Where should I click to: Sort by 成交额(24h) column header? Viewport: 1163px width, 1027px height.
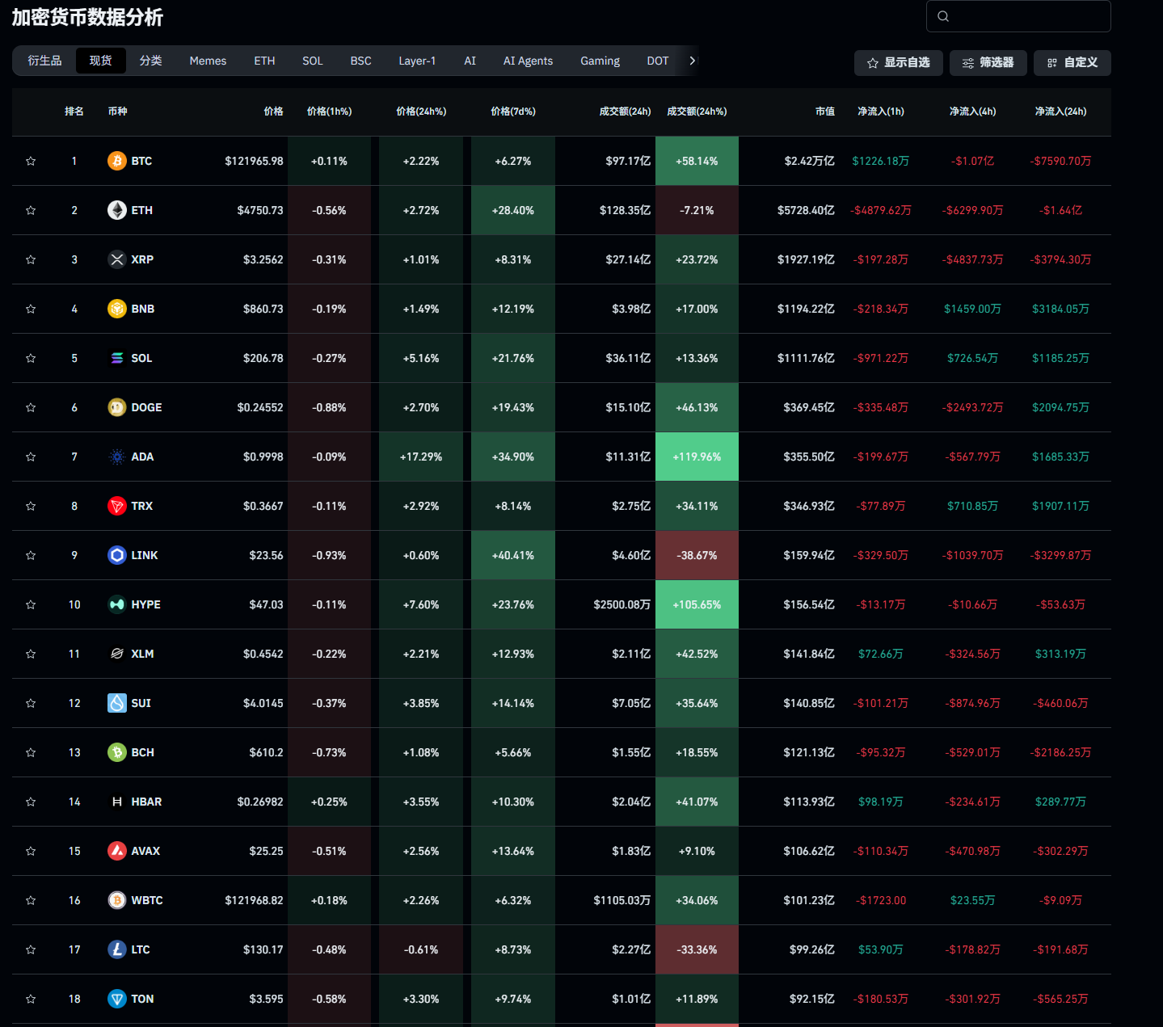(x=625, y=112)
